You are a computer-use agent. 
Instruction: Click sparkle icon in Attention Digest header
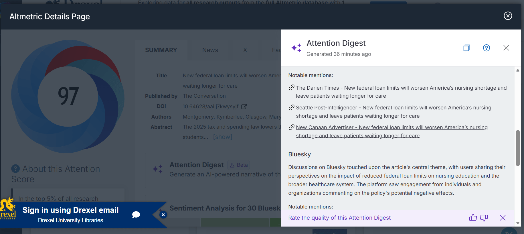296,48
